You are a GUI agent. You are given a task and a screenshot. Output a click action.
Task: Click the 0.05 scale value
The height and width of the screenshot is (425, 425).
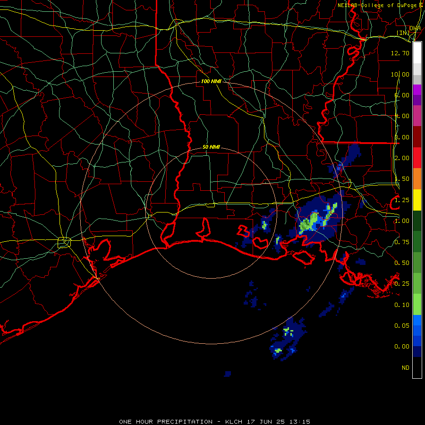click(402, 326)
